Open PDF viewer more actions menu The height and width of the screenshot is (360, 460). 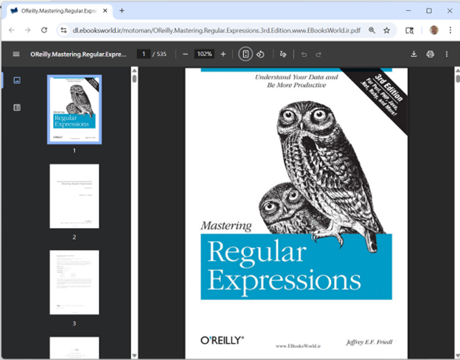447,54
